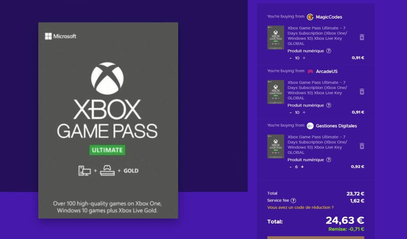Click the 0,92 € price of Gestiones Digitales
The width and height of the screenshot is (407, 239).
pos(357,167)
